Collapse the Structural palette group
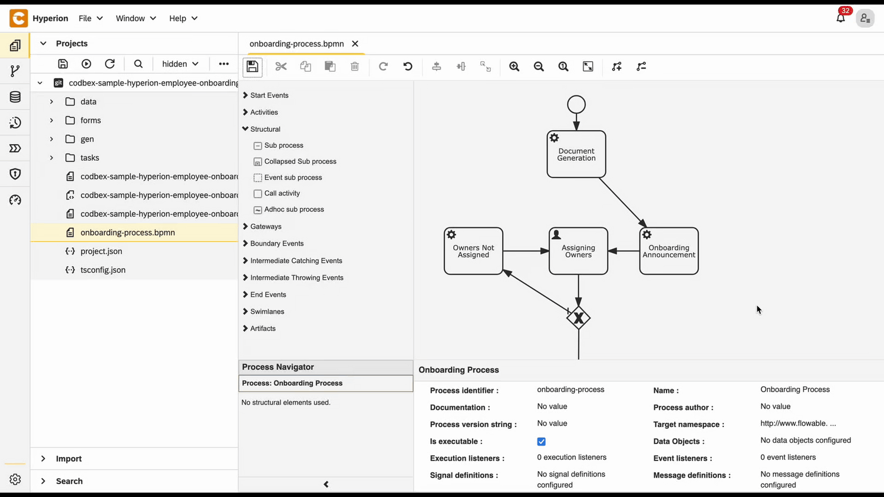The width and height of the screenshot is (884, 497). pos(265,129)
